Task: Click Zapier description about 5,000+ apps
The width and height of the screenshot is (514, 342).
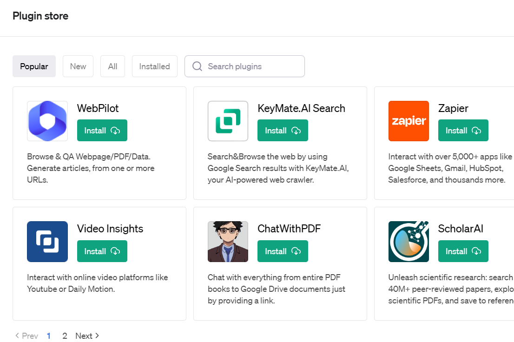Action: 450,168
